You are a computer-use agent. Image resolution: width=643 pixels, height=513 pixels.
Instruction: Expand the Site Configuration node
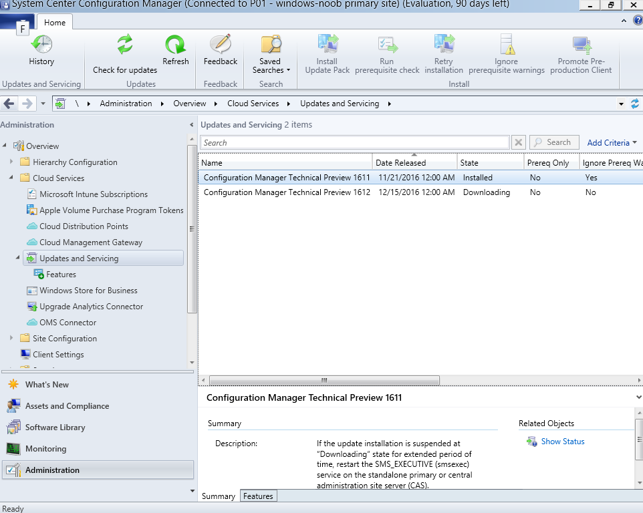11,338
